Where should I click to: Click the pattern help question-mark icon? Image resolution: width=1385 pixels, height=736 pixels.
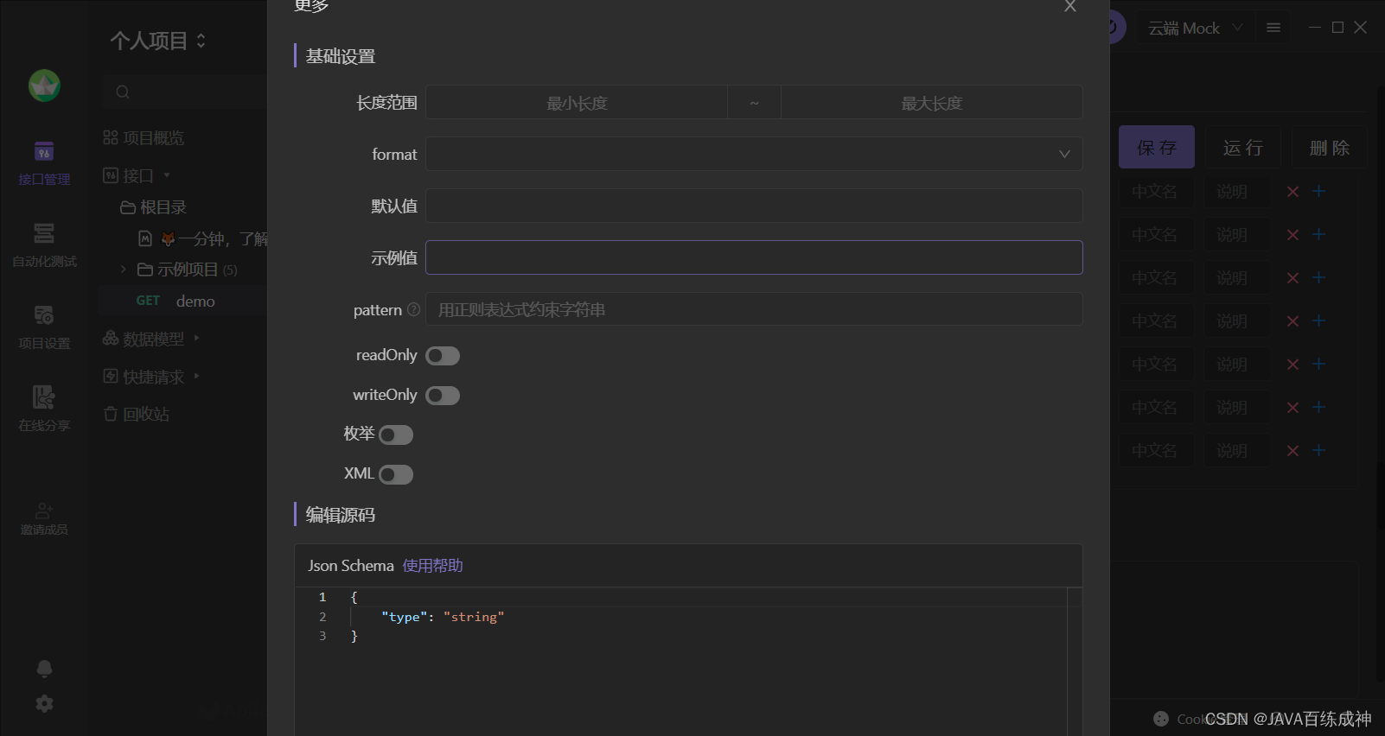413,309
